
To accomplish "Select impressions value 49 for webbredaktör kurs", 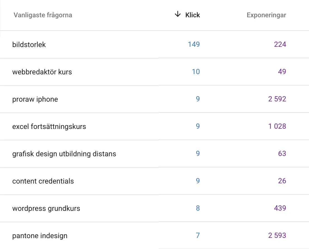I will 282,72.
